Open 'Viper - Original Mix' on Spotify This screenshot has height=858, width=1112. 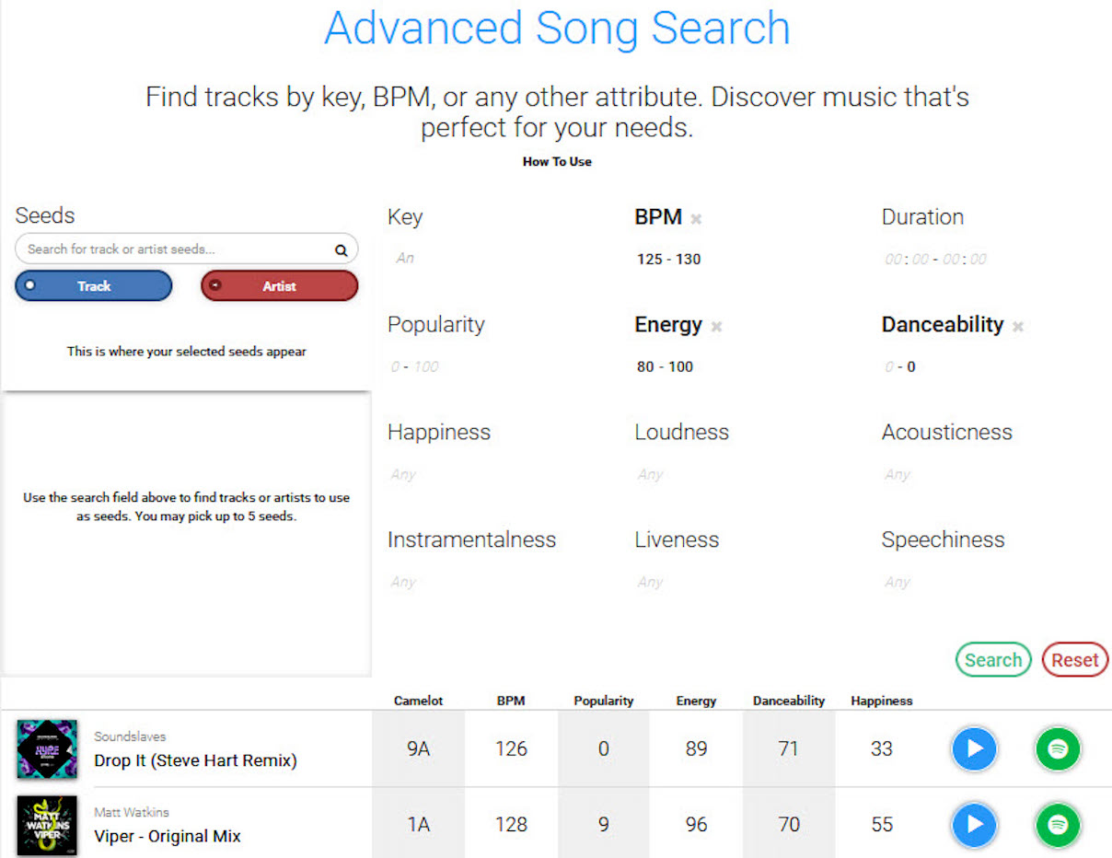pyautogui.click(x=1057, y=825)
